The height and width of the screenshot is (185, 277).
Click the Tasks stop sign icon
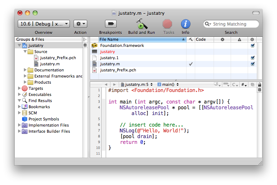click(167, 24)
